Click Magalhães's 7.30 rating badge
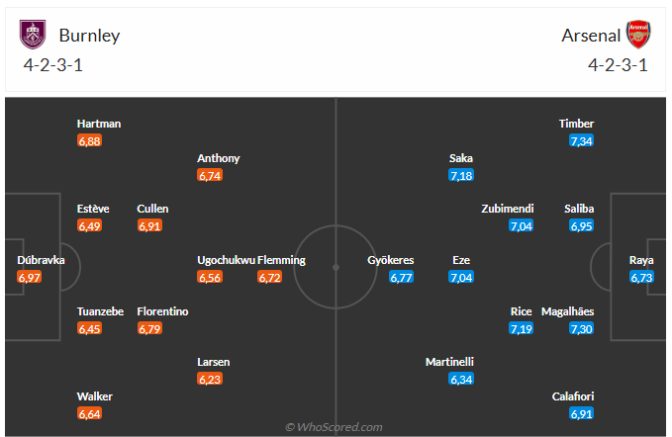This screenshot has width=672, height=437. click(581, 329)
